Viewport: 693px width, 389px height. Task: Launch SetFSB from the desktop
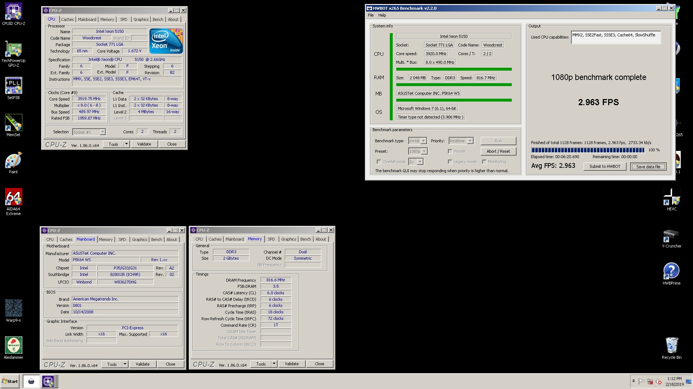tap(13, 88)
